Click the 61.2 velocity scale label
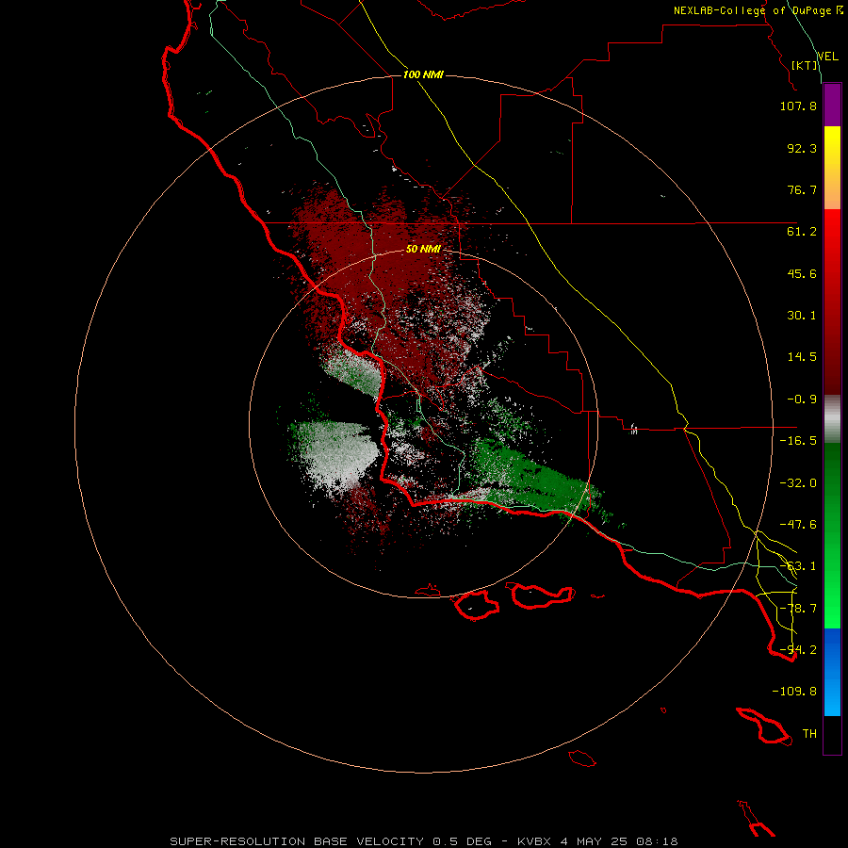Image resolution: width=848 pixels, height=848 pixels. click(802, 232)
